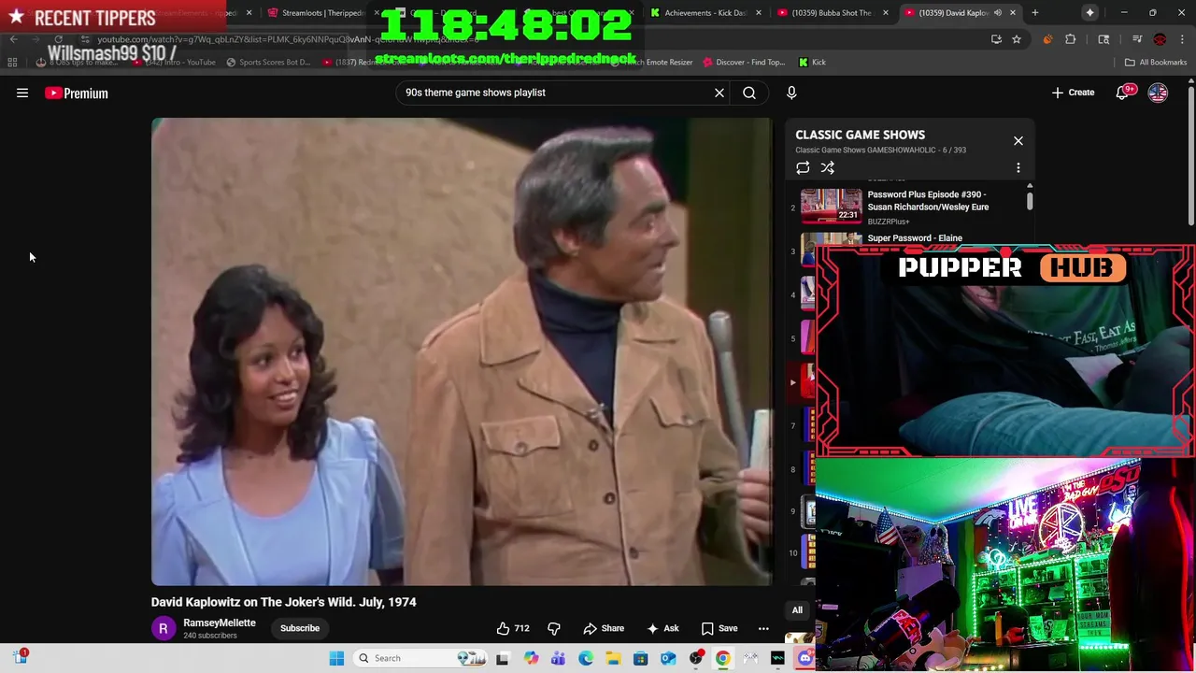Share the David Kaplowitz video
The image size is (1196, 673).
coord(604,628)
